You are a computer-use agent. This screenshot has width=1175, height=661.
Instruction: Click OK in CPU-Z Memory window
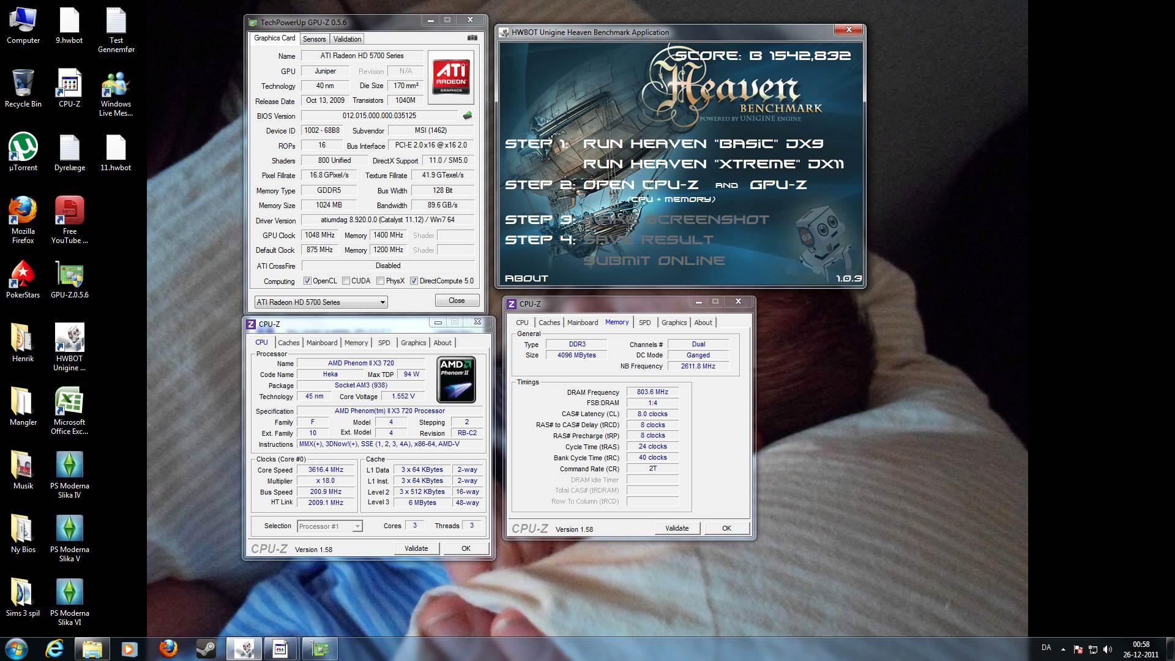(726, 528)
